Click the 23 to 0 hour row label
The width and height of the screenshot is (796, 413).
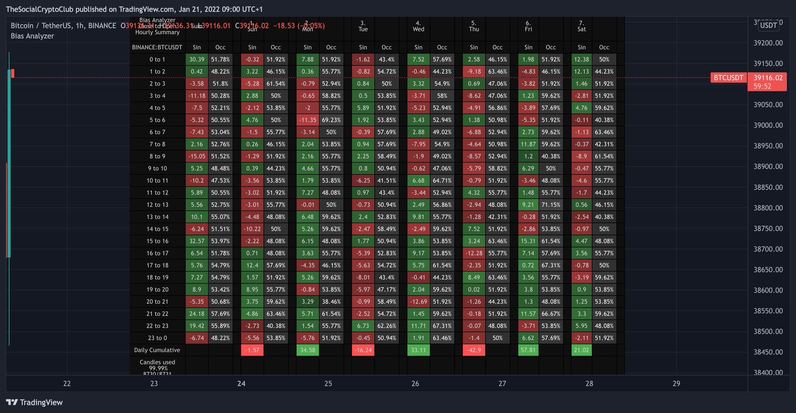pyautogui.click(x=157, y=338)
